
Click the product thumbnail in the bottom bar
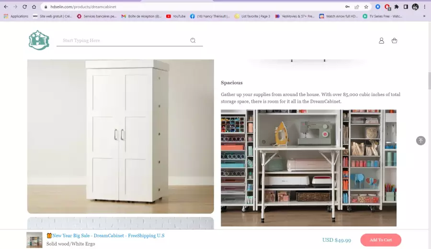tap(34, 240)
